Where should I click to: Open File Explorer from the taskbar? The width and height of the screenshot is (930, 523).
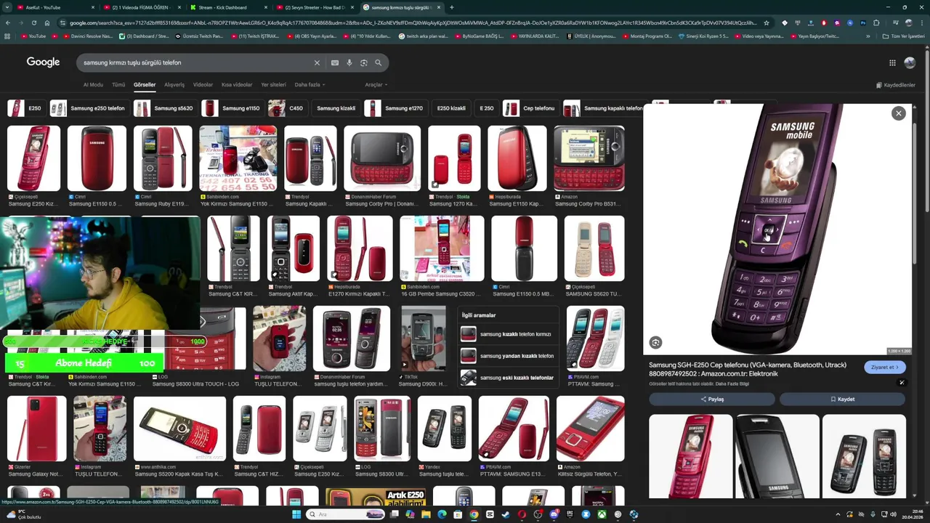426,514
